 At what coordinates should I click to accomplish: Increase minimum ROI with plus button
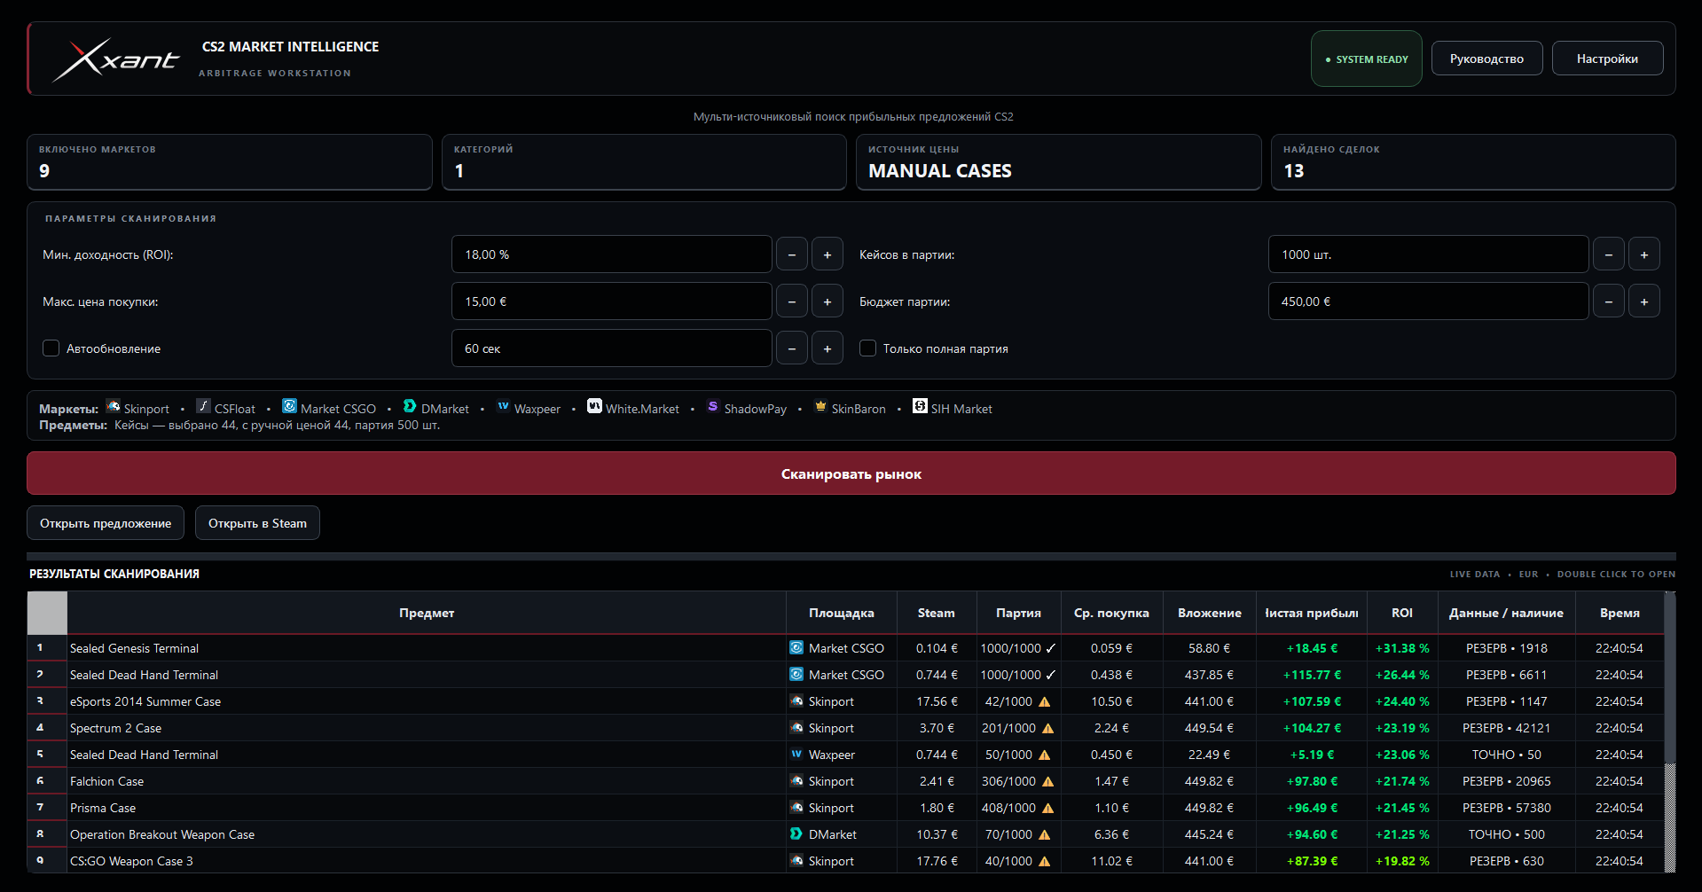(x=827, y=254)
